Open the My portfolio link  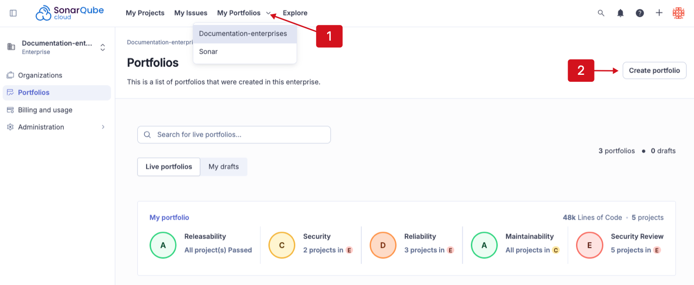[169, 218]
